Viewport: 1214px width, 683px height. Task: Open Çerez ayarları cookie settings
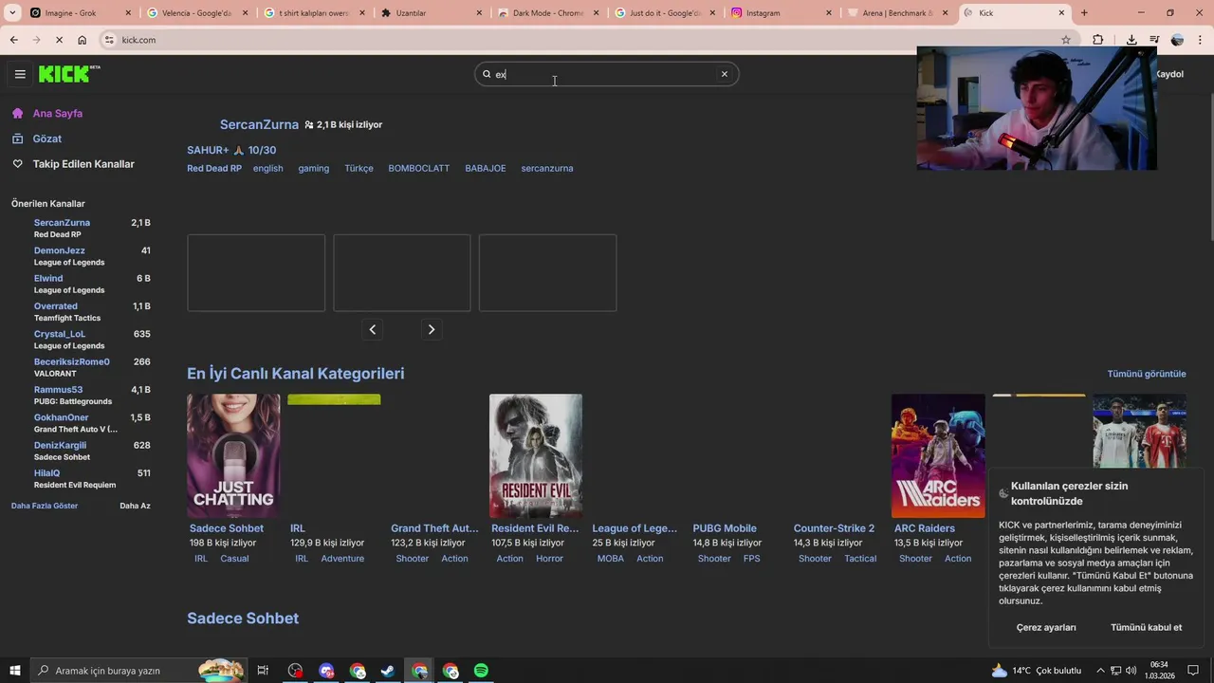click(x=1046, y=627)
